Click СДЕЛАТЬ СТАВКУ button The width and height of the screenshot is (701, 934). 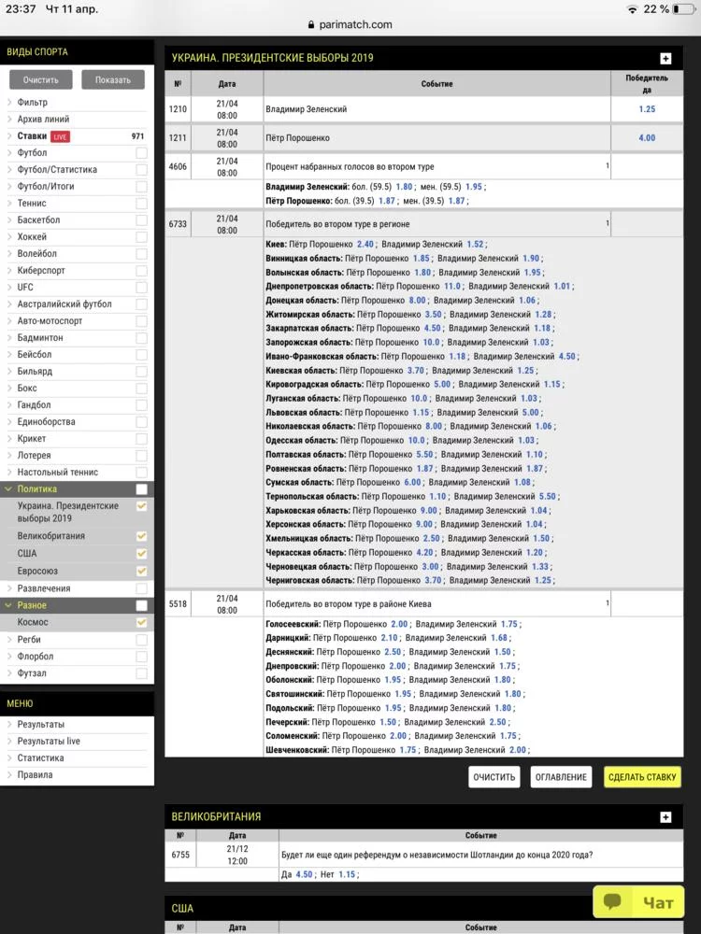(x=642, y=777)
